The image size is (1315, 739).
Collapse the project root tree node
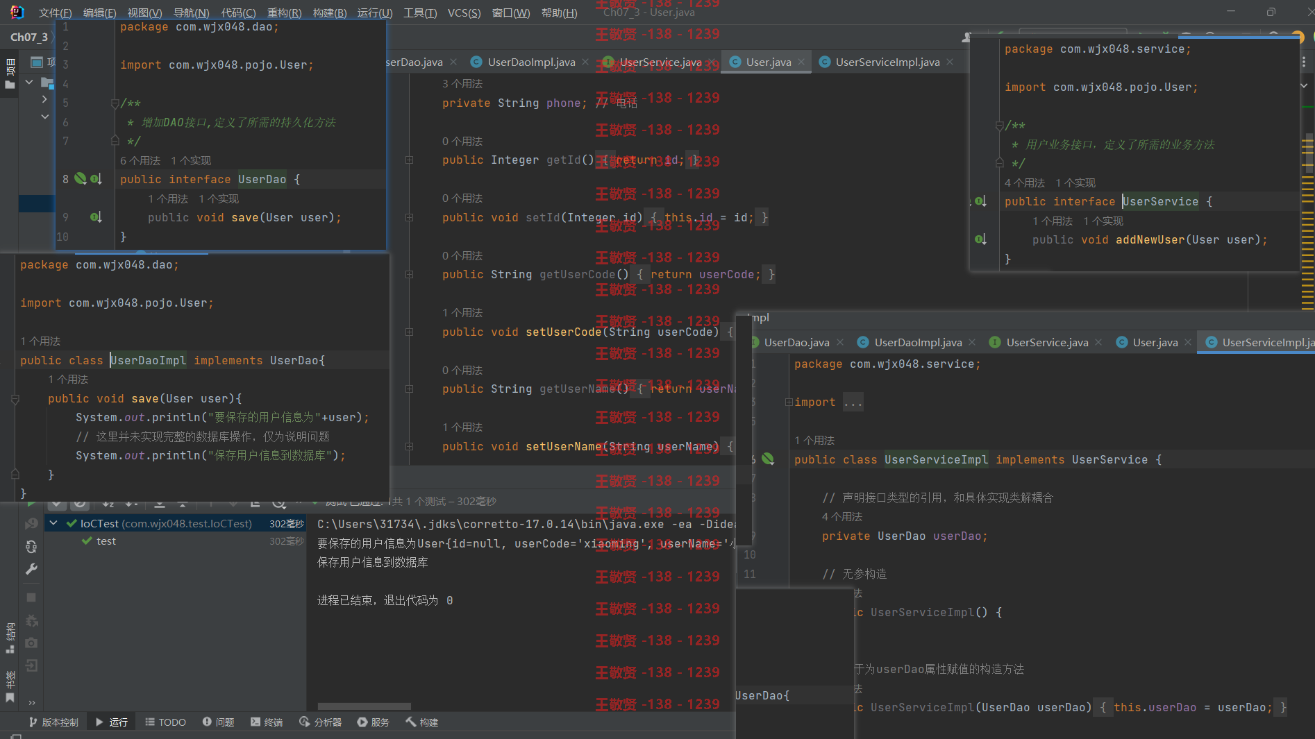29,82
